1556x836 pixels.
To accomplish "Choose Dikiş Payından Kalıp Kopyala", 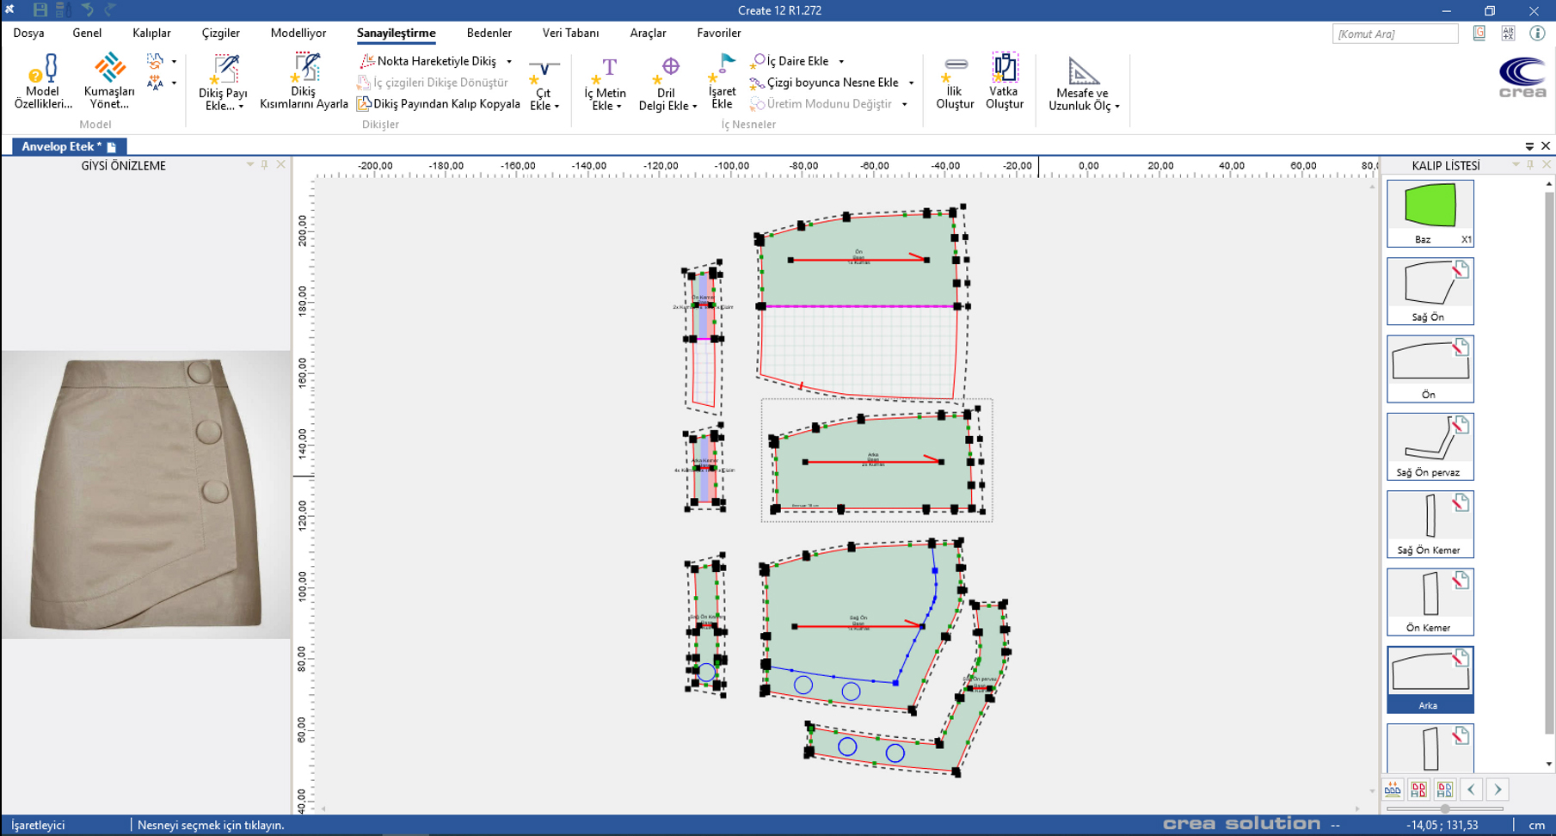I will 439,104.
